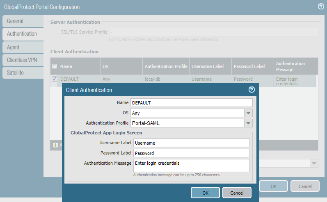Focus the Password Label field
The image size is (327, 202).
point(191,153)
